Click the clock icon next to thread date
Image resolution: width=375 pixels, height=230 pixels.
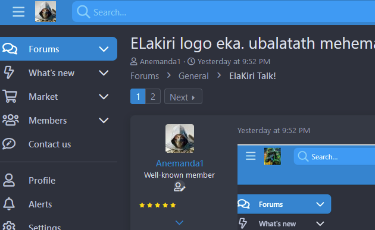point(191,62)
